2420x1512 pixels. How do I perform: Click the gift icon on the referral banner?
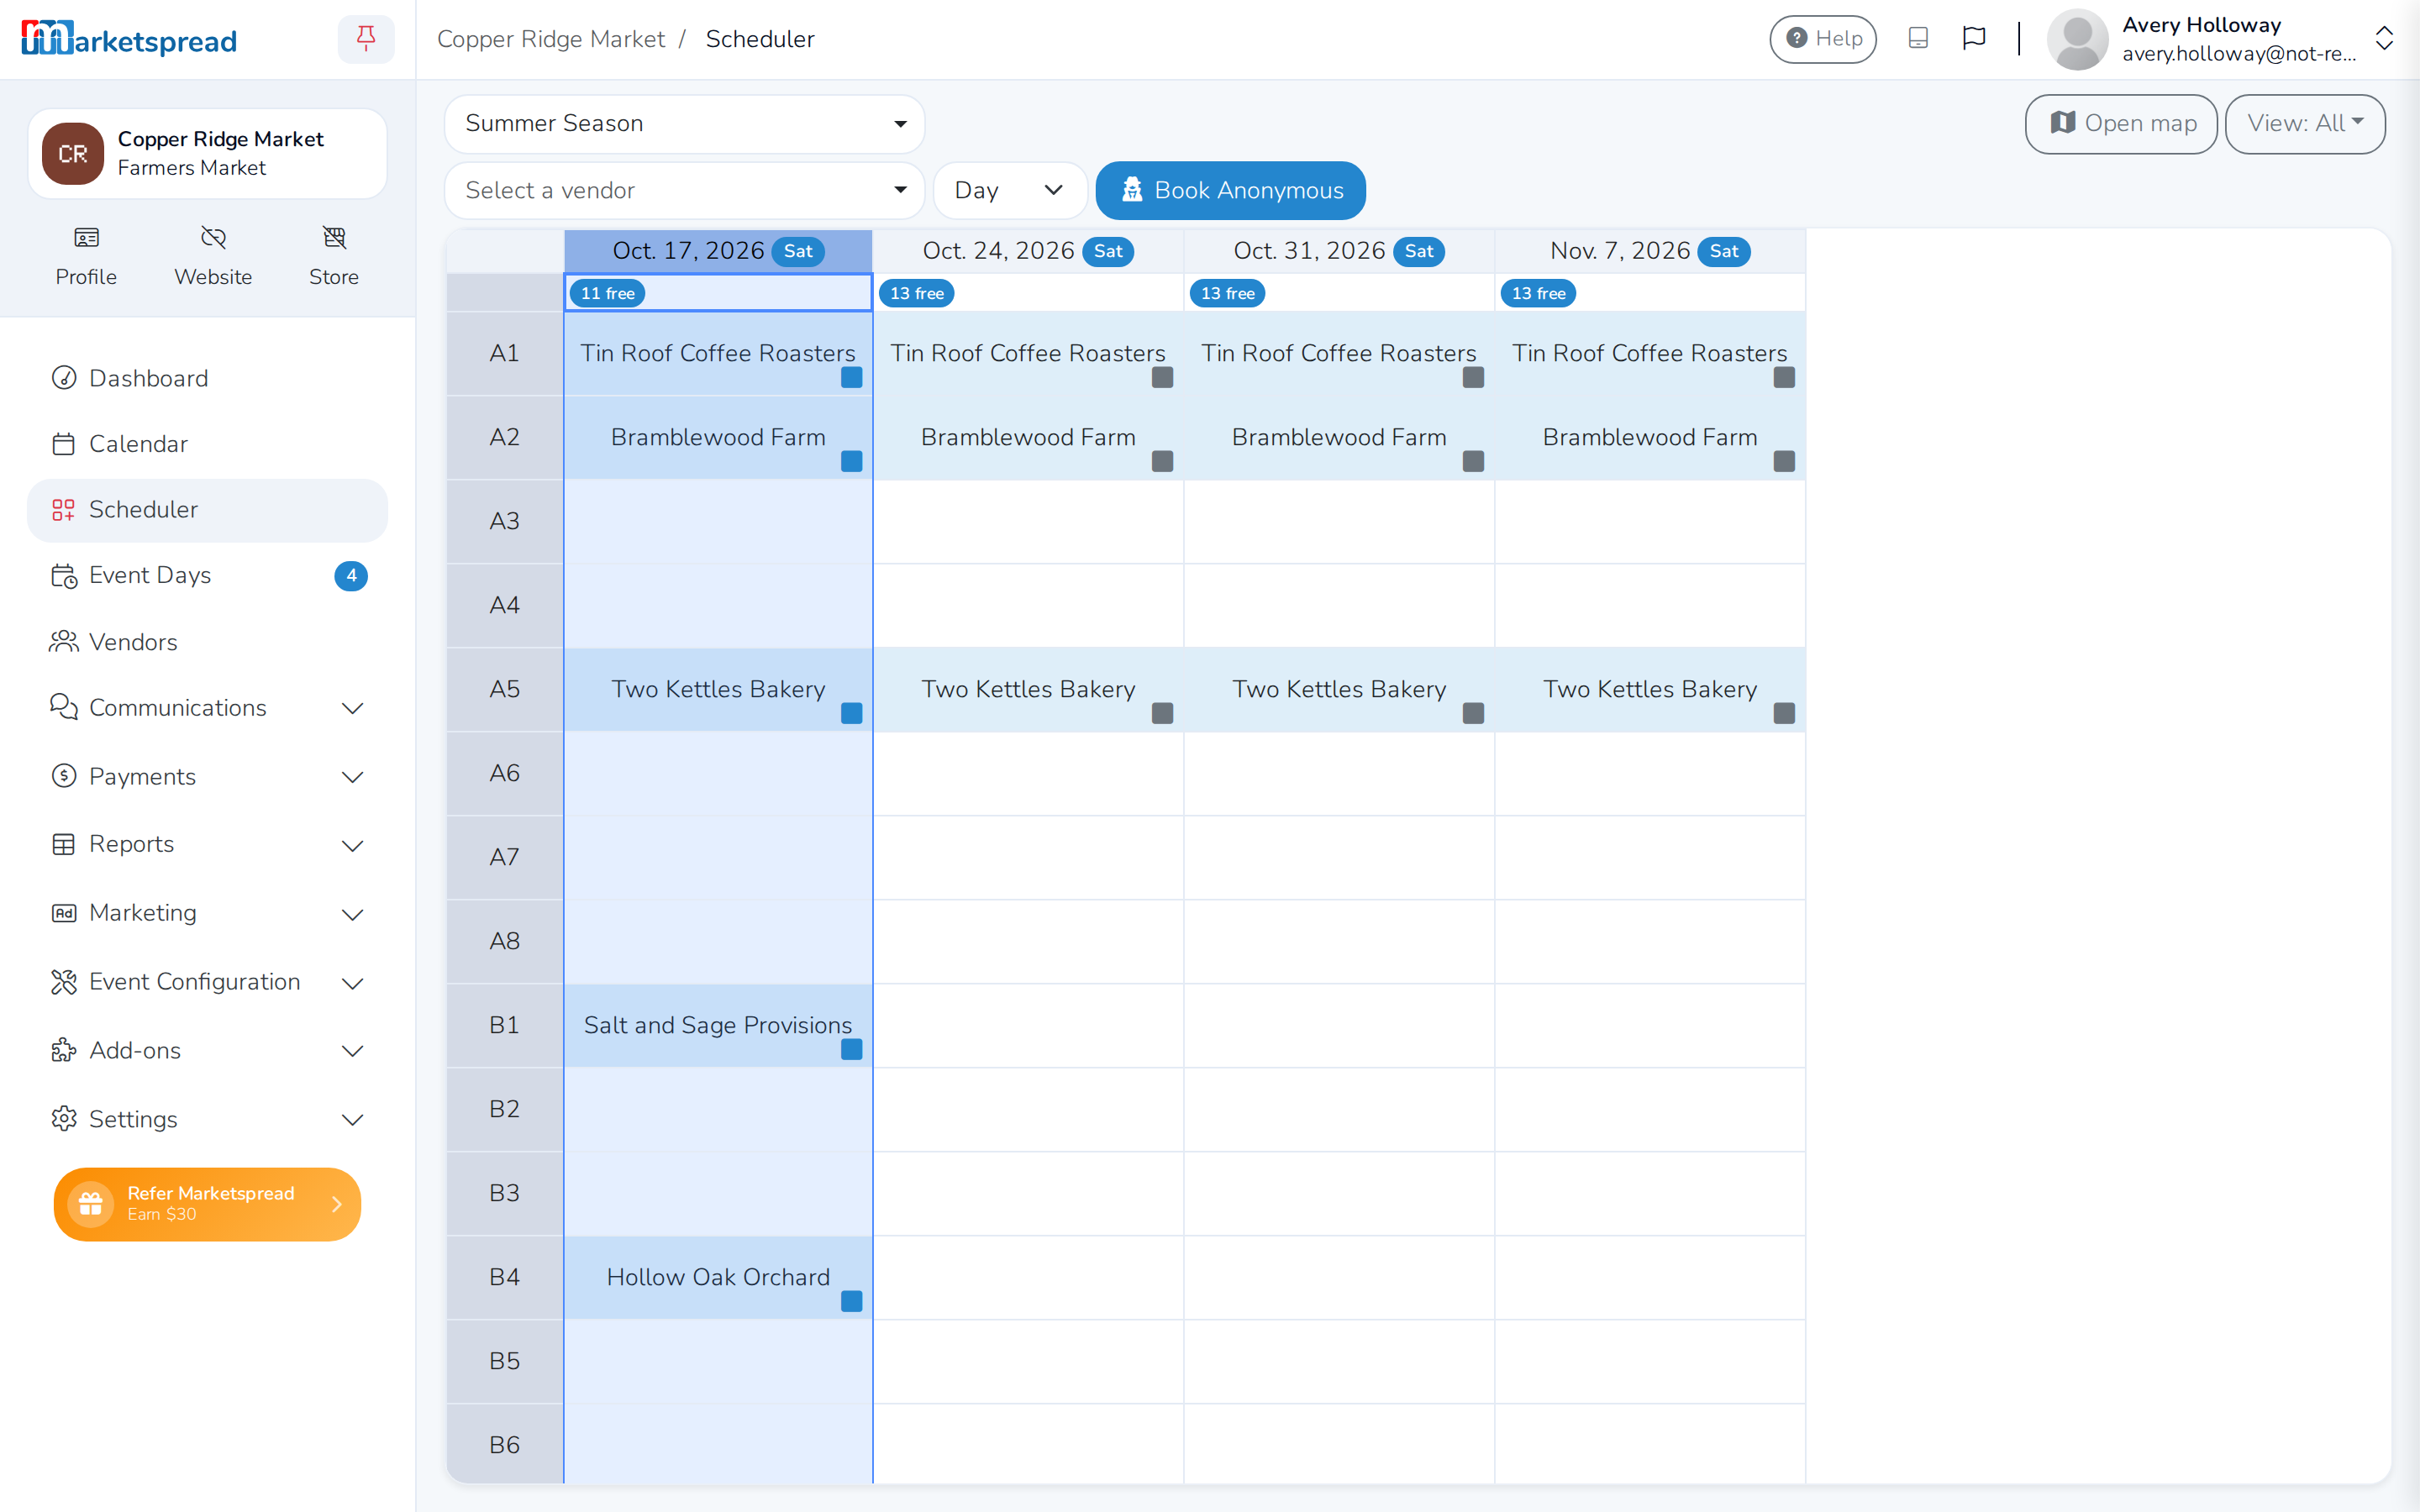pos(90,1204)
